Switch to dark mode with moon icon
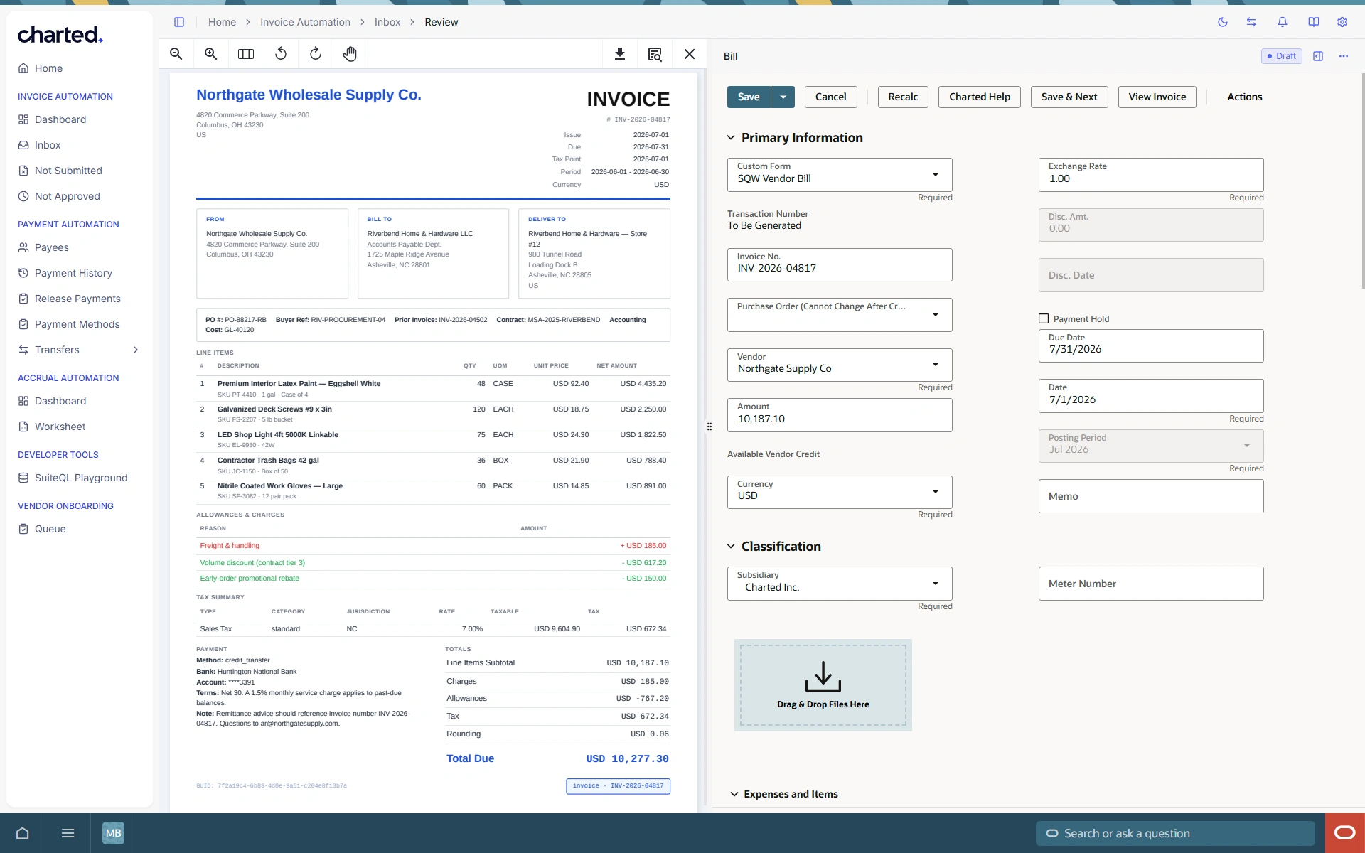The image size is (1365, 853). coord(1223,22)
